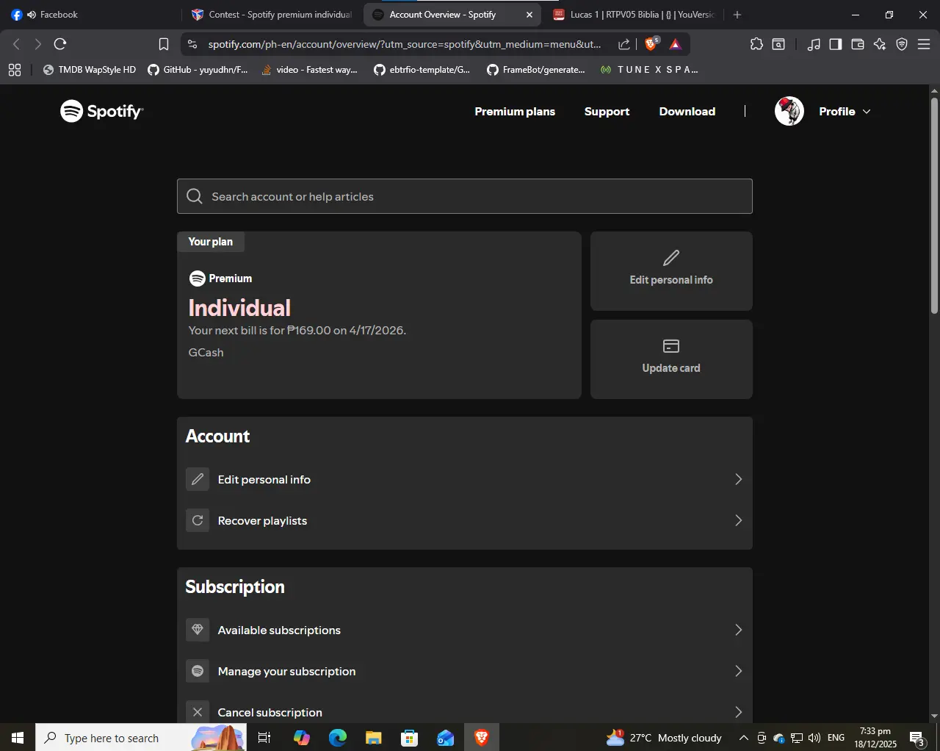Open the Brave Shields lion icon
The width and height of the screenshot is (940, 751).
651,44
